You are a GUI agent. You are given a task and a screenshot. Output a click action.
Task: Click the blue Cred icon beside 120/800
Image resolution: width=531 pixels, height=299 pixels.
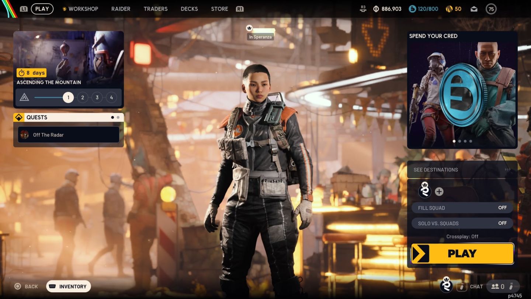pos(412,9)
